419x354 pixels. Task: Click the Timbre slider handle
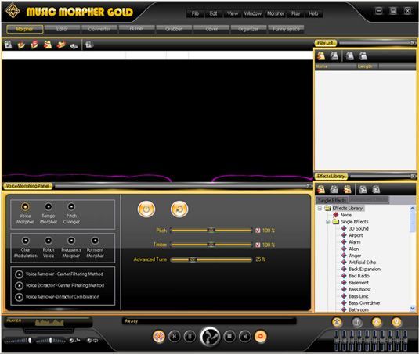coord(211,245)
